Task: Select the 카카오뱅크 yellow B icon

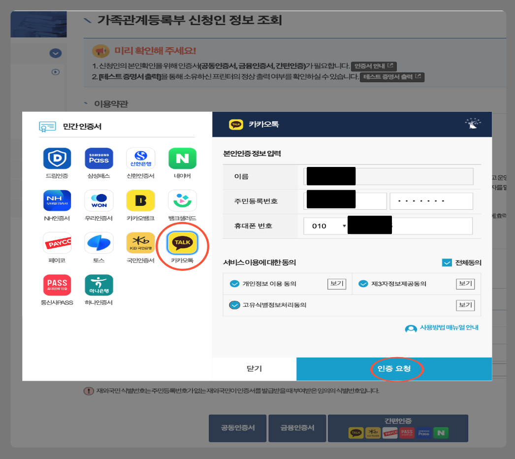Action: tap(141, 200)
